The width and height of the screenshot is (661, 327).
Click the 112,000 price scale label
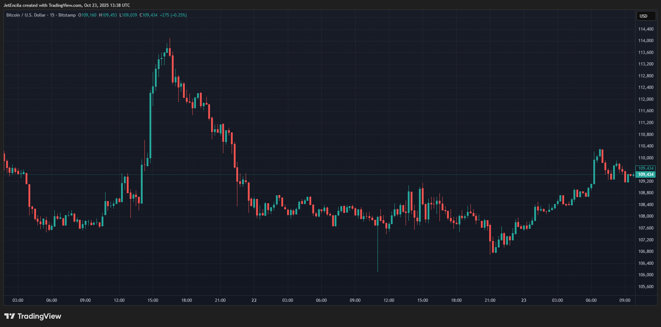[x=646, y=99]
